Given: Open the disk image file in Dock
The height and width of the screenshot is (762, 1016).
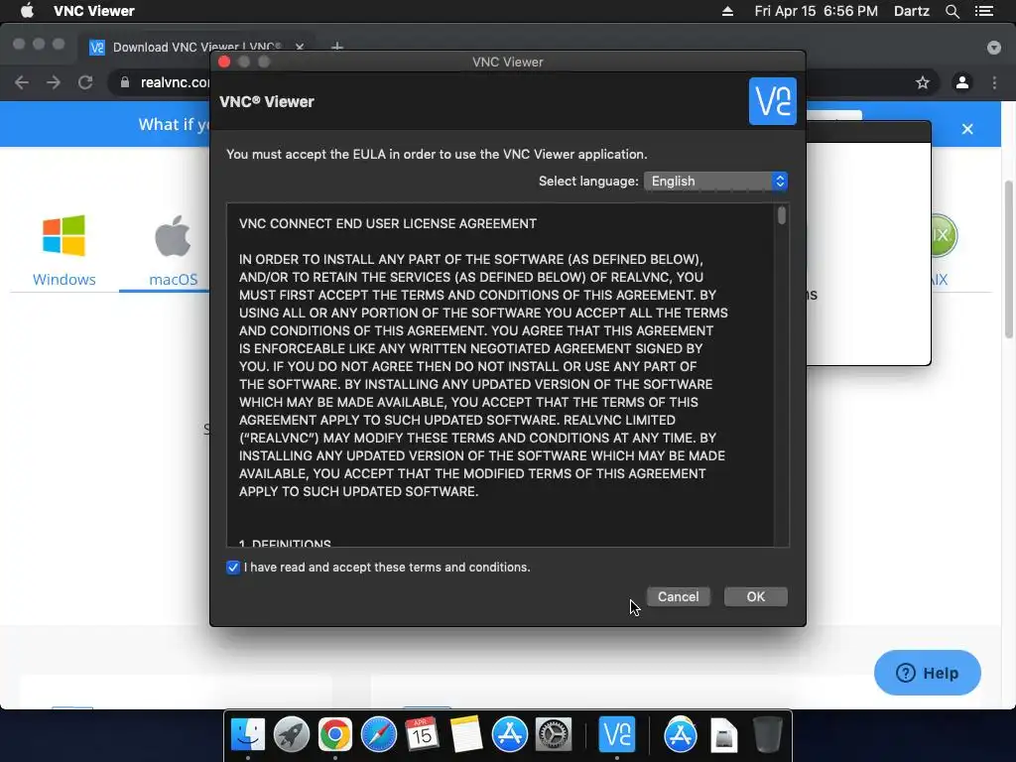Looking at the screenshot, I should [723, 735].
